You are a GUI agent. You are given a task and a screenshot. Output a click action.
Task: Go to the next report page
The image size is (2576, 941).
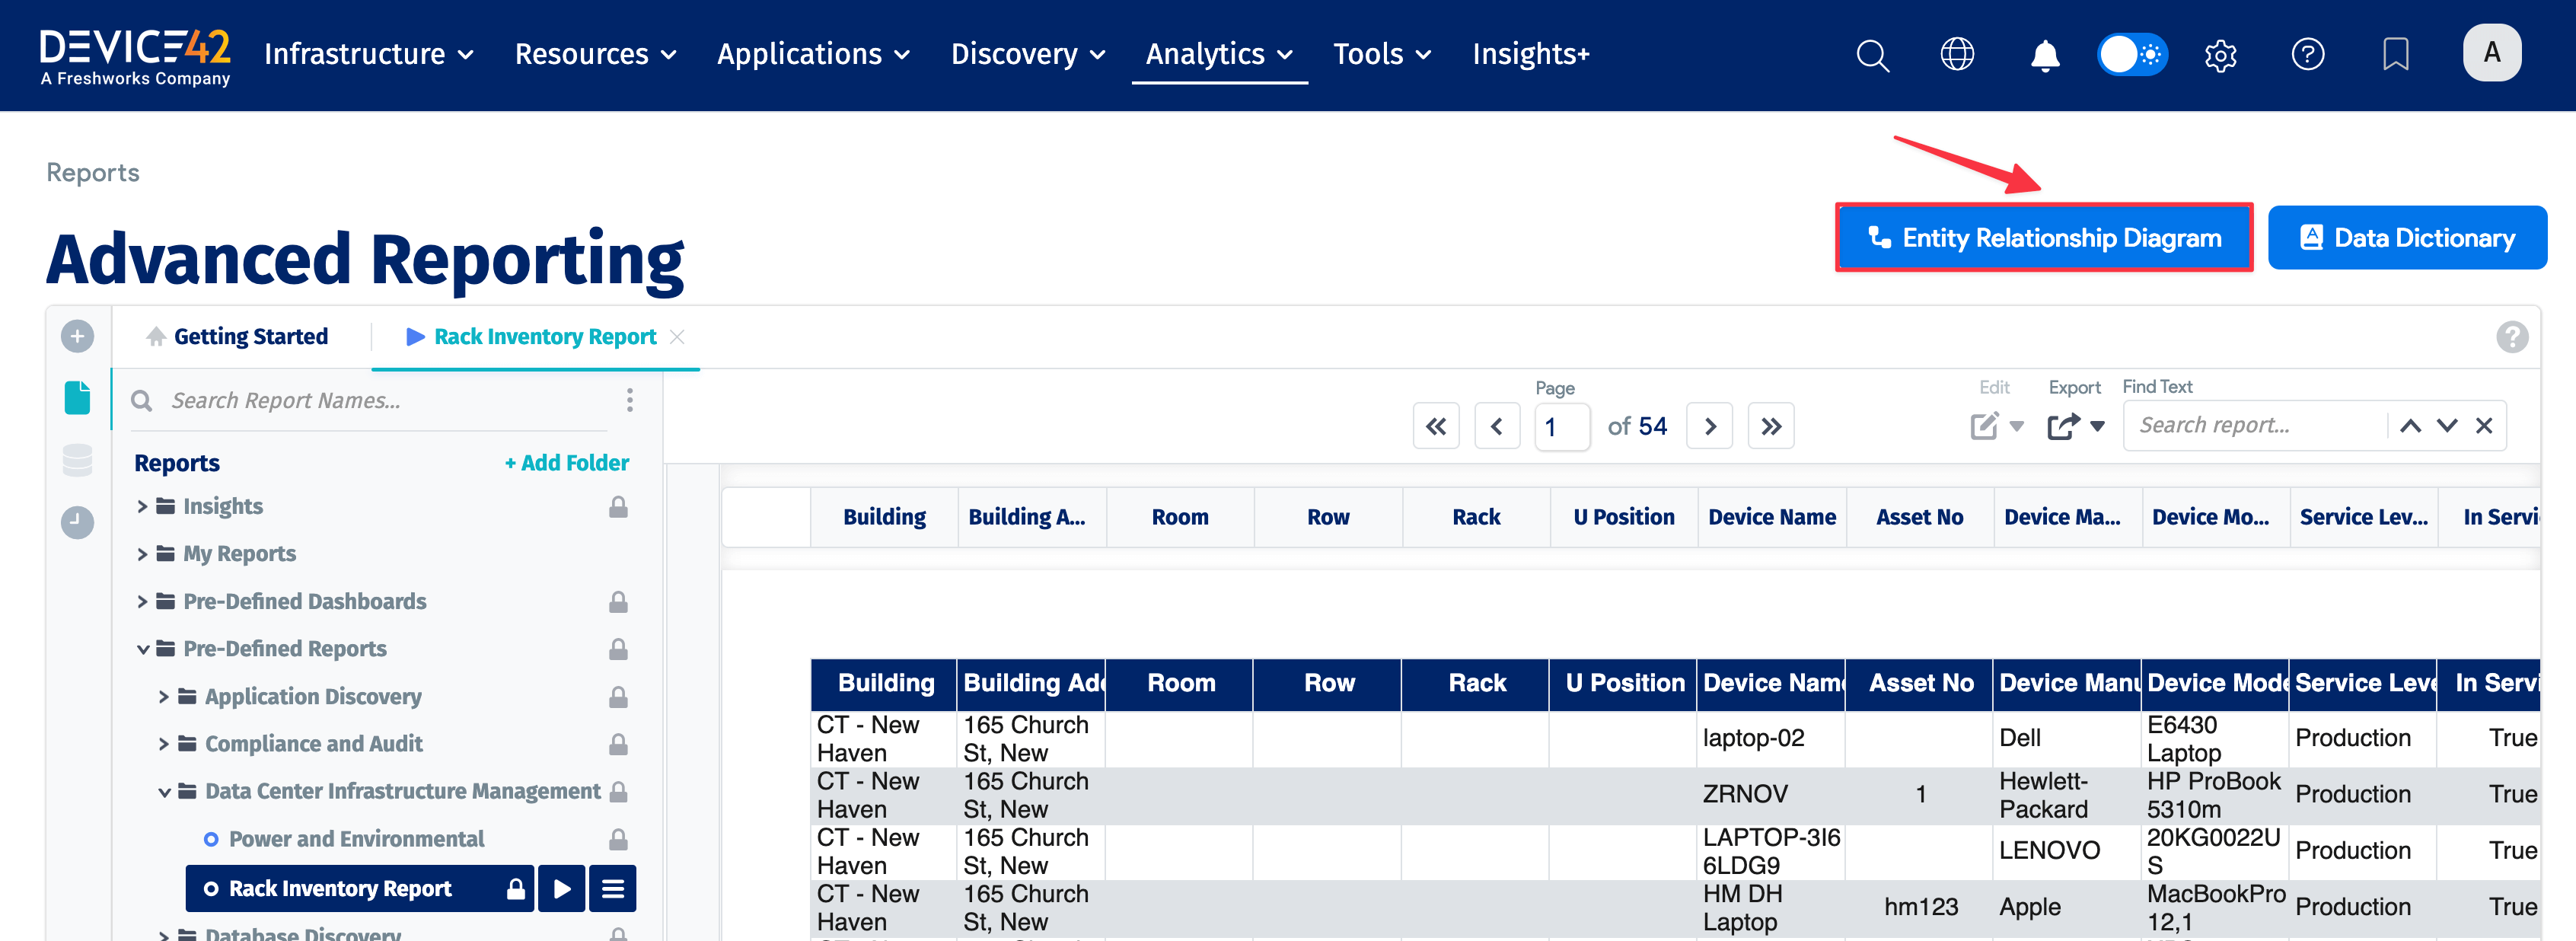pyautogui.click(x=1710, y=427)
